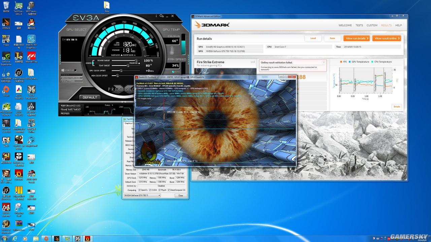Click the Base Clock arrow in EVGA gauge

click(121, 55)
